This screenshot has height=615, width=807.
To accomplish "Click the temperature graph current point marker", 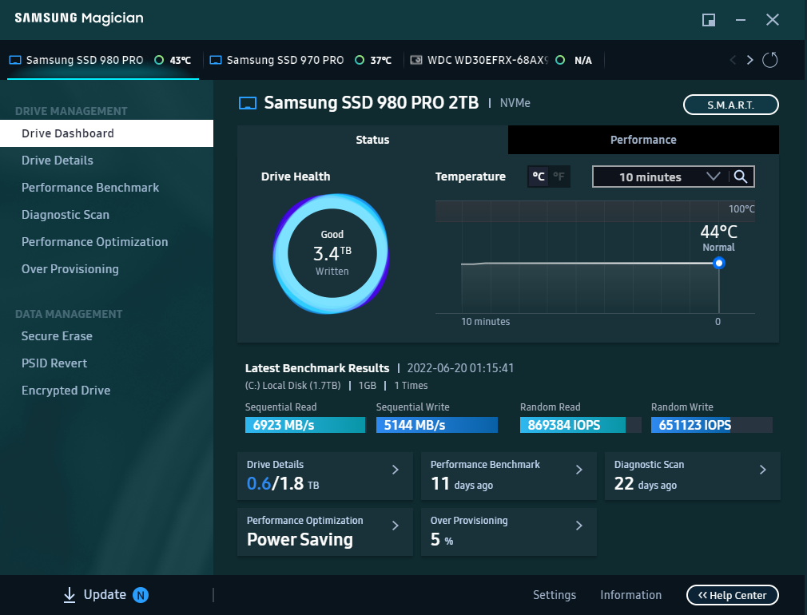I will point(719,263).
